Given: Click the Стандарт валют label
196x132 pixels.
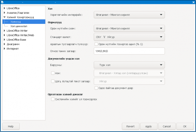Looking at the screenshot, I should click(61, 37).
